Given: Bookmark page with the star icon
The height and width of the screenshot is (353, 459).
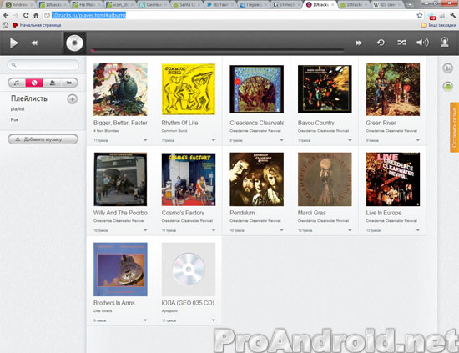Looking at the screenshot, I should 420,15.
